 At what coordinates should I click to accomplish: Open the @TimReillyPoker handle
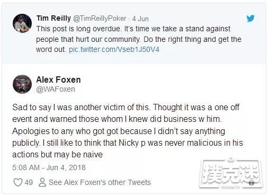100,19
